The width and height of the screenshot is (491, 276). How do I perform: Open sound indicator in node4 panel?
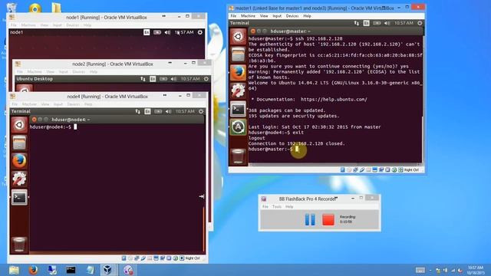pyautogui.click(x=168, y=111)
